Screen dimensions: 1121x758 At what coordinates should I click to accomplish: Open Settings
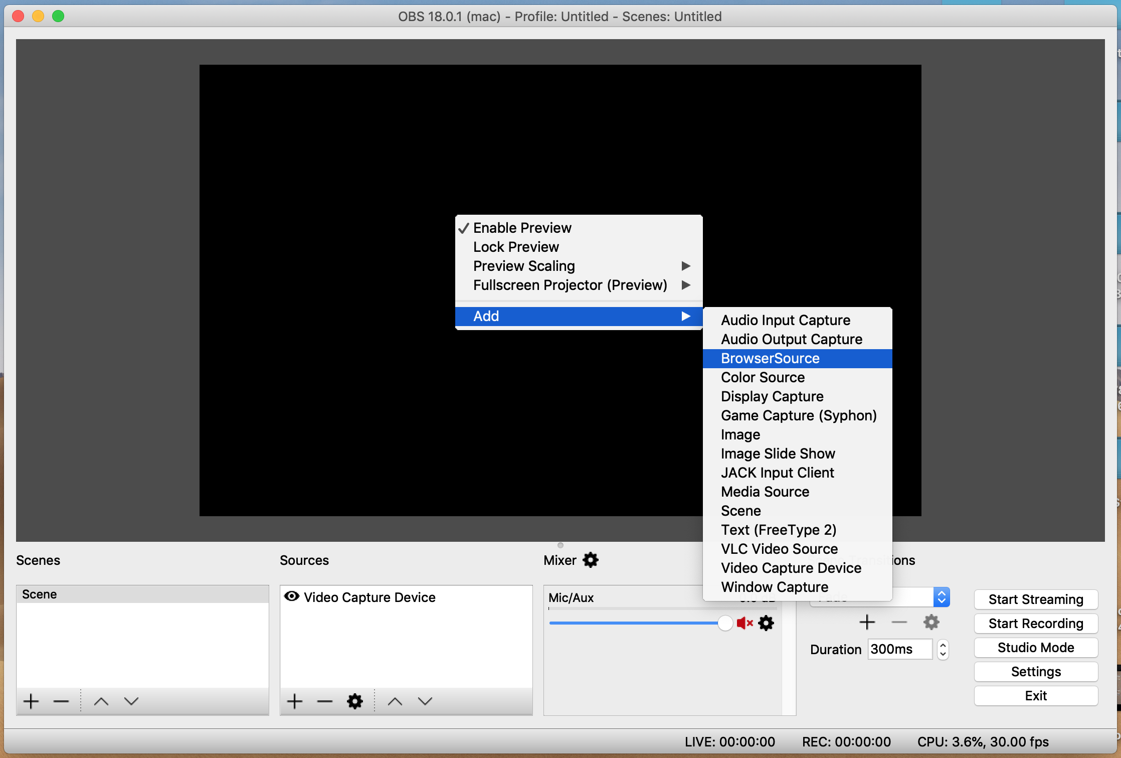1036,672
